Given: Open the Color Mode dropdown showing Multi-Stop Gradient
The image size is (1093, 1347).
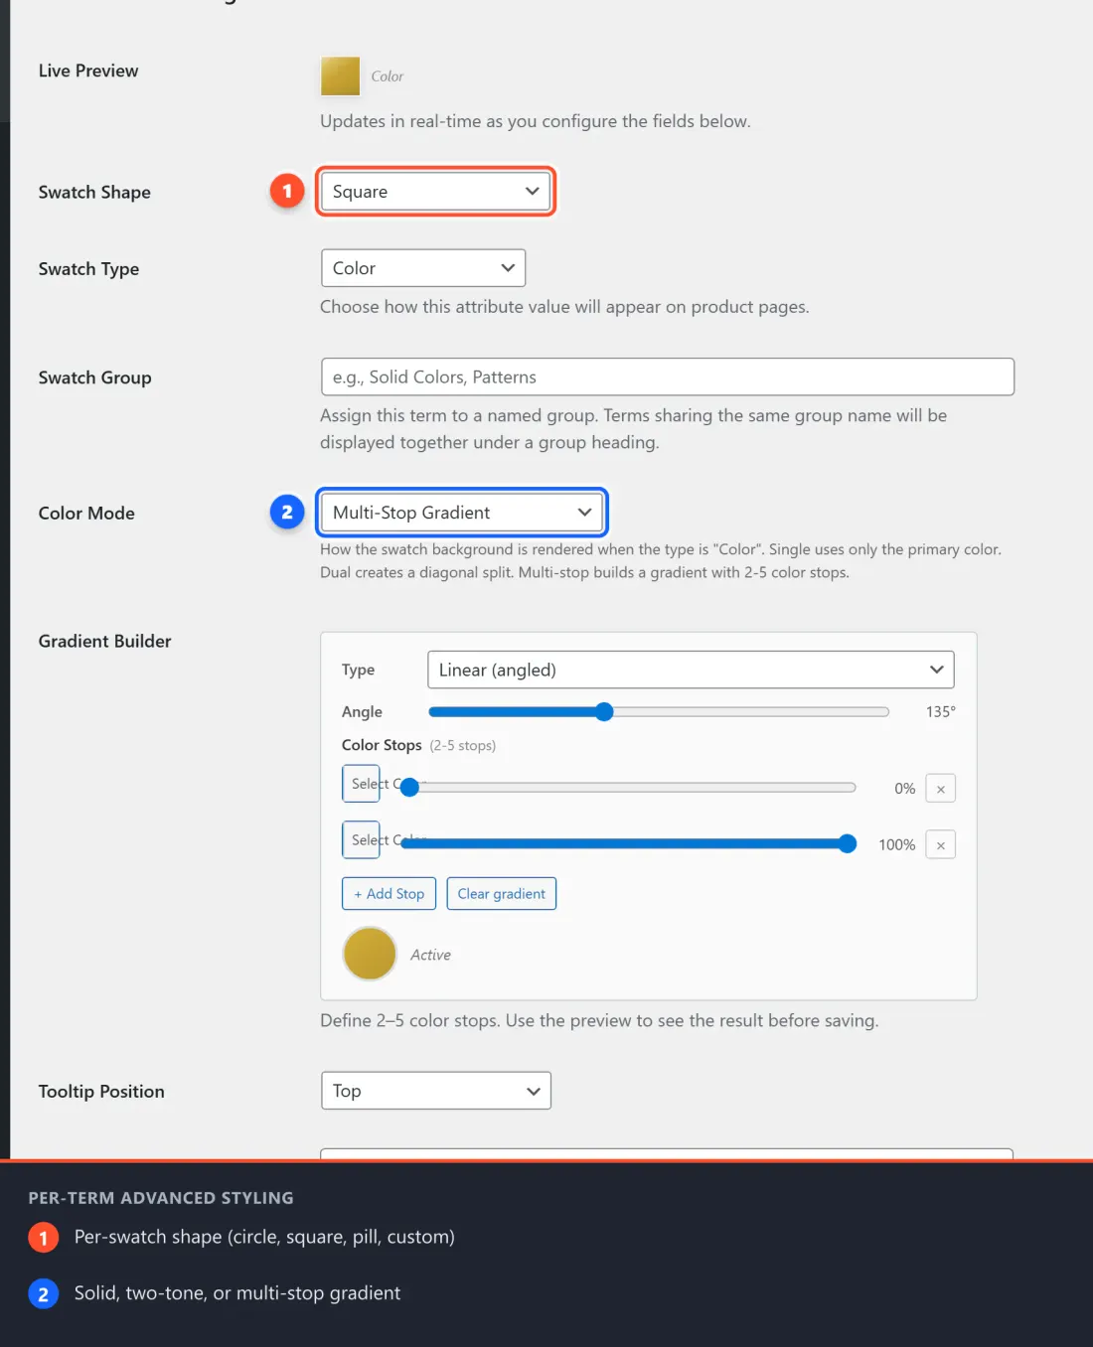Looking at the screenshot, I should [461, 513].
